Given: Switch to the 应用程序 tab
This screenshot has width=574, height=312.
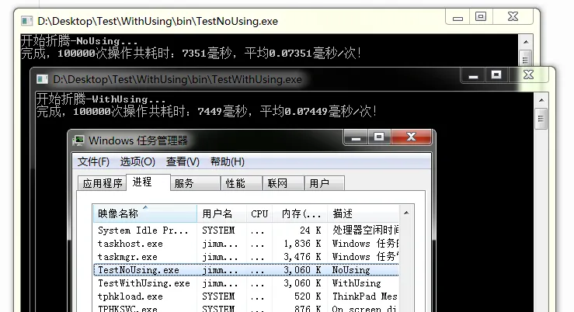Looking at the screenshot, I should coord(102,183).
